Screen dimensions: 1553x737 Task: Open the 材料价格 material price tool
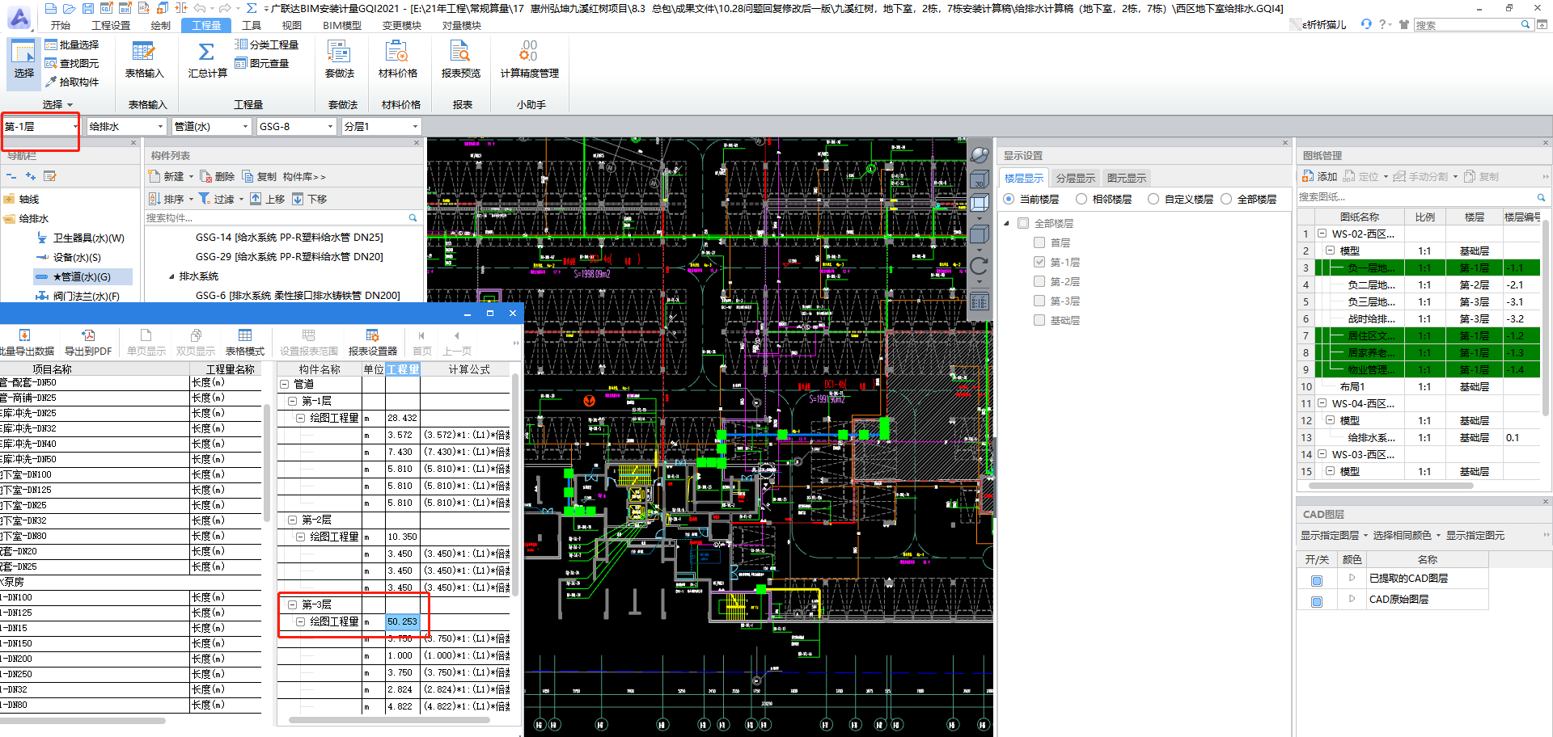[398, 60]
